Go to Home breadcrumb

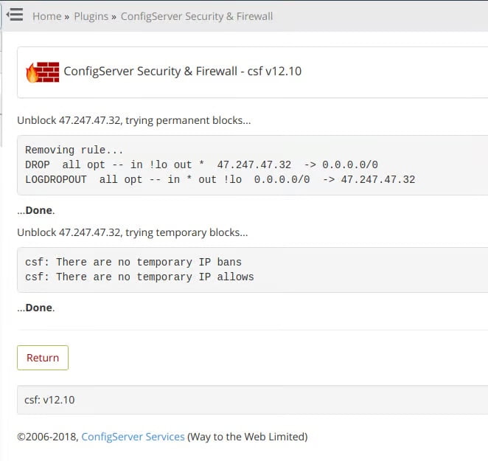pos(47,16)
